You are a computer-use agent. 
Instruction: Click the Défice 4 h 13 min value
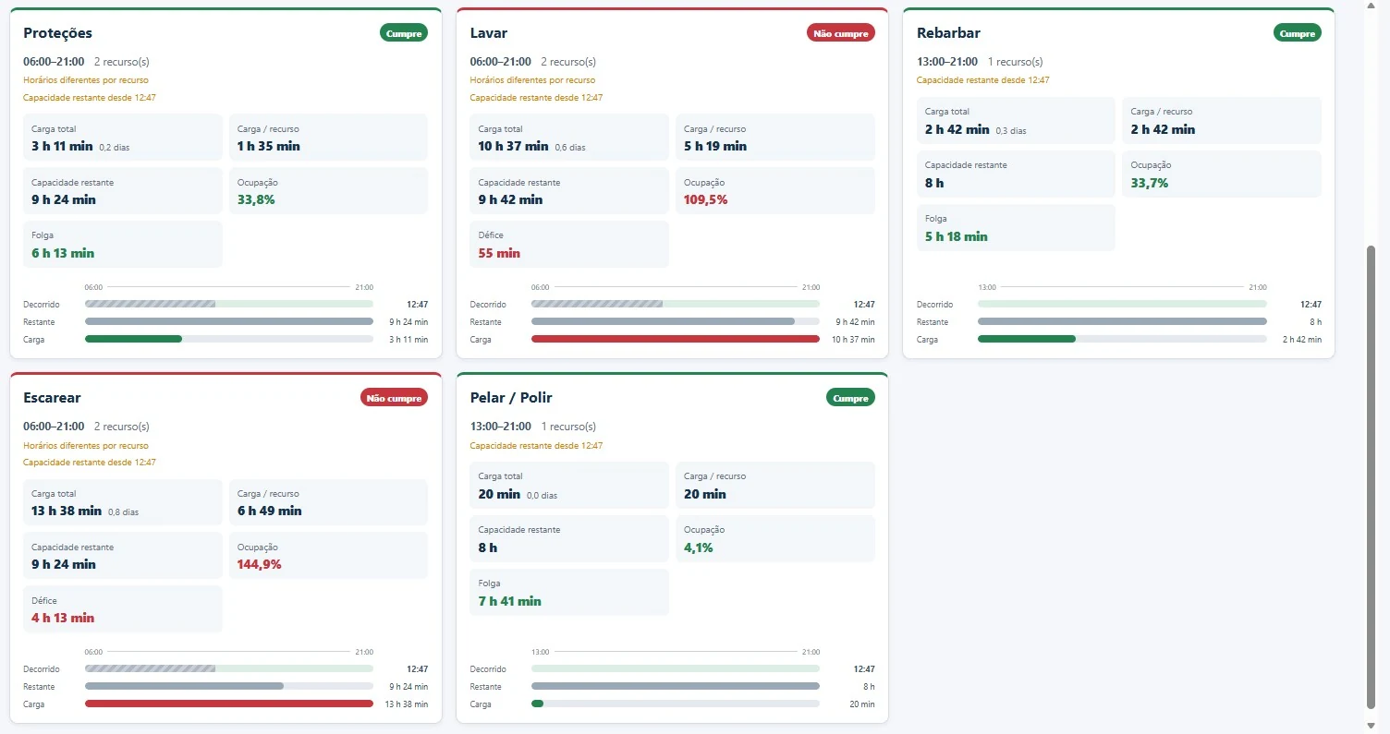[63, 618]
